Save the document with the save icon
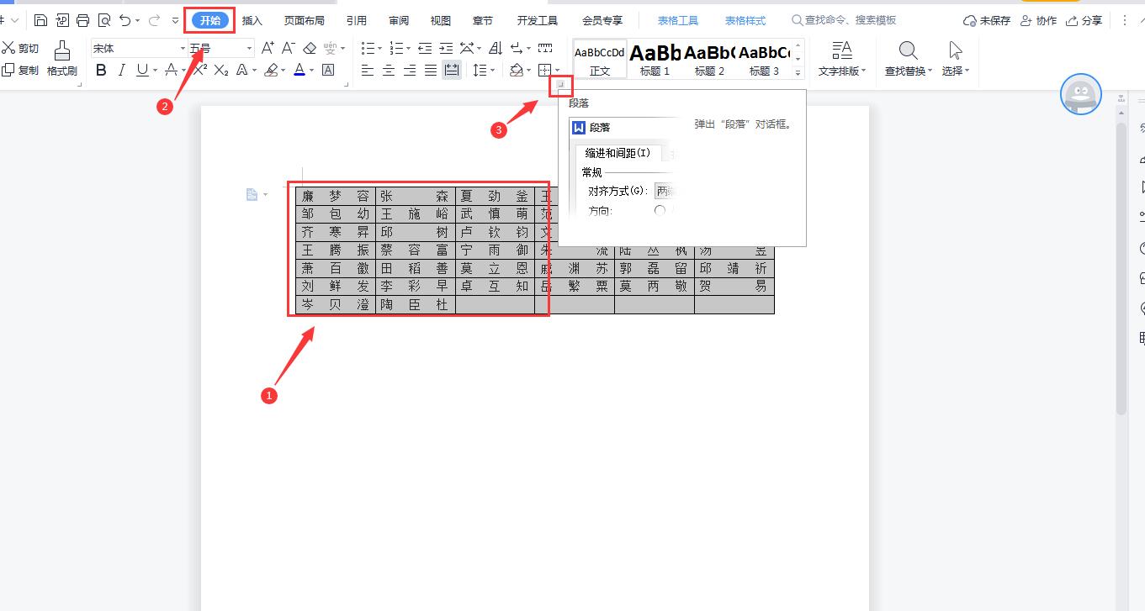Viewport: 1145px width, 611px height. click(40, 20)
